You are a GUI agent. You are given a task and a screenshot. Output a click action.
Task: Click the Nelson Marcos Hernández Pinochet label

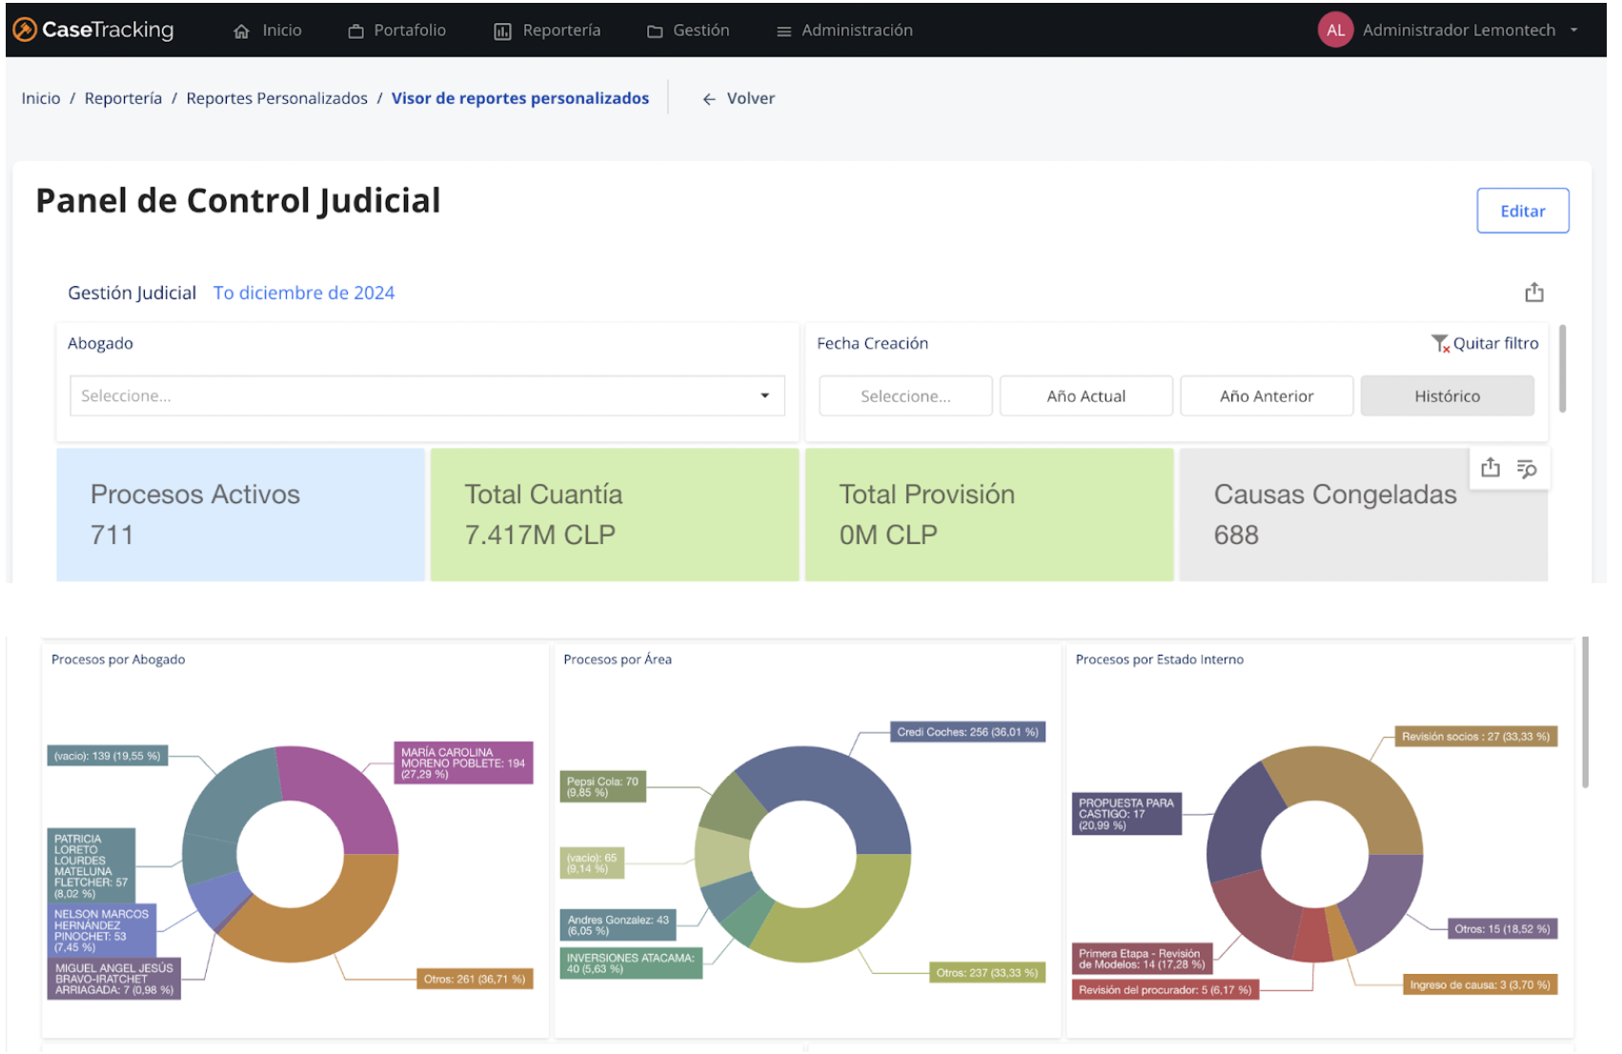[102, 930]
